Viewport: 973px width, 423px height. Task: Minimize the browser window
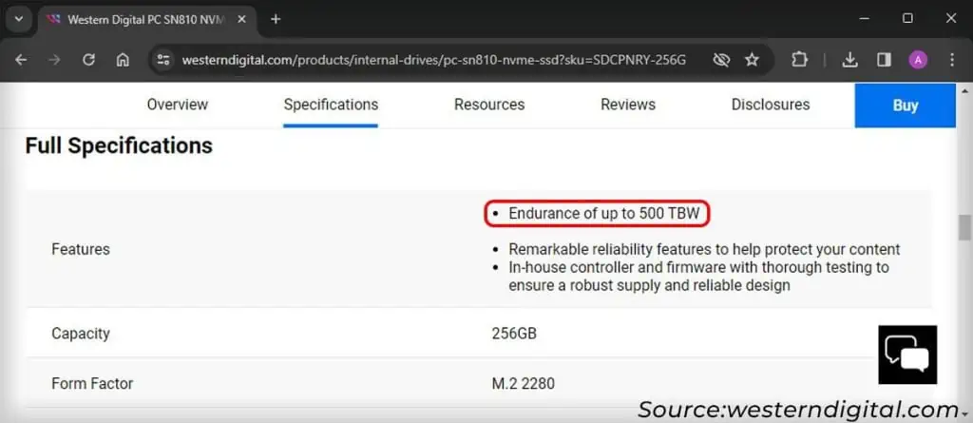[x=865, y=19]
